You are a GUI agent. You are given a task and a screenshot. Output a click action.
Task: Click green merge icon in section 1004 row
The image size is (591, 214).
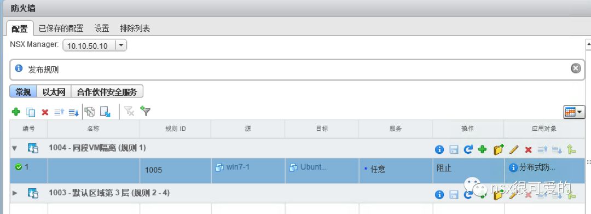pyautogui.click(x=571, y=149)
